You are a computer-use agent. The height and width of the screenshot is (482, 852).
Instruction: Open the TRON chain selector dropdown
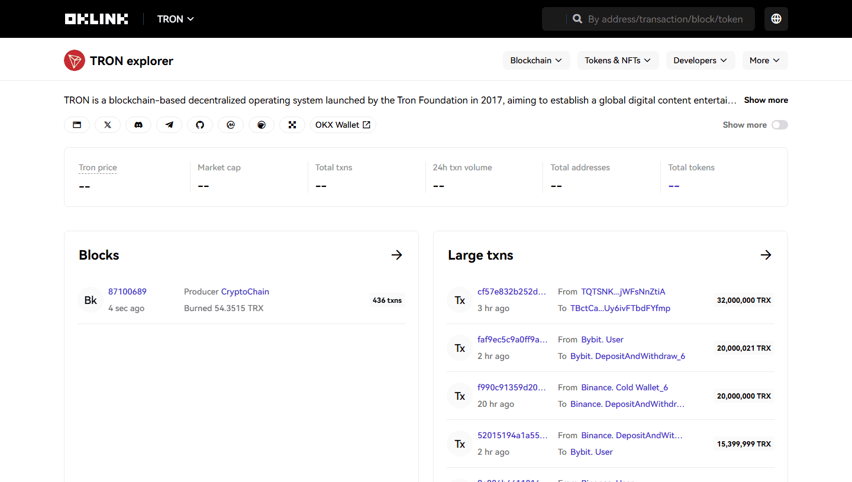tap(176, 19)
